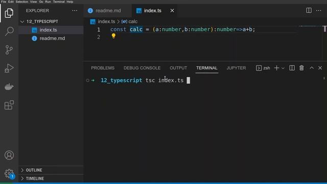327x184 pixels.
Task: Click line number 2 in gutter
Action: click(99, 37)
